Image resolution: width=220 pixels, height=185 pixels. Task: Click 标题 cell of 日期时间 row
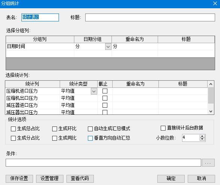point(186,47)
